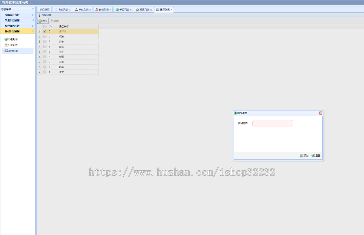Expand the third accordion section chevron (教师信息管理)
This screenshot has height=235, width=364.
pos(32,26)
